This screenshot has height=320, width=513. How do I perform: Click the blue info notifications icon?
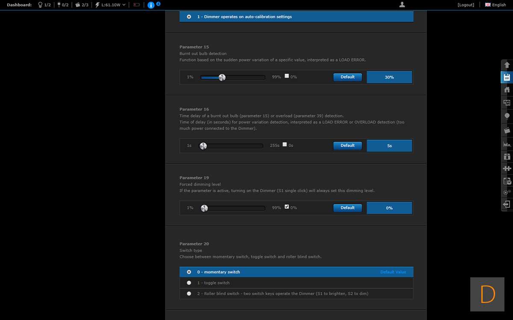click(151, 5)
